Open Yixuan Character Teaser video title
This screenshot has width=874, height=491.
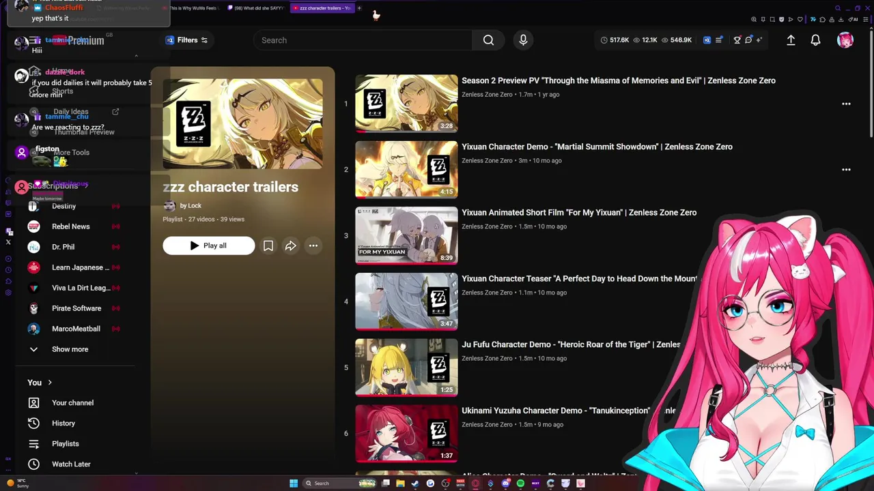[579, 278]
